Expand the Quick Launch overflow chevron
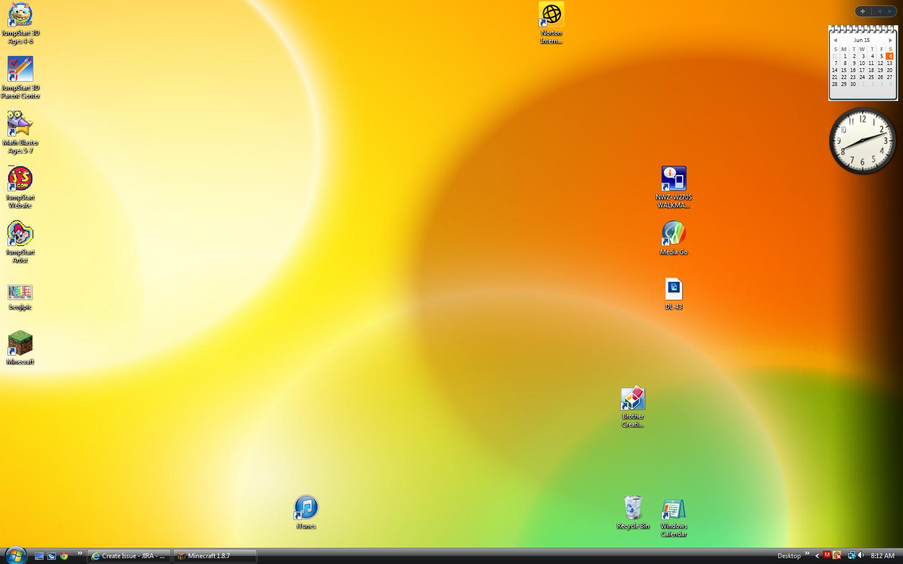903x564 pixels. [80, 553]
